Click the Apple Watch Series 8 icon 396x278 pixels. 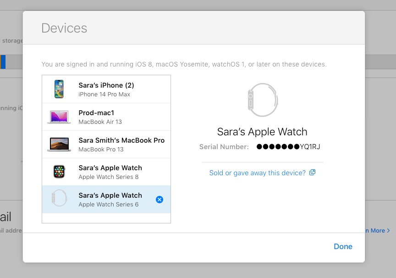tap(59, 172)
